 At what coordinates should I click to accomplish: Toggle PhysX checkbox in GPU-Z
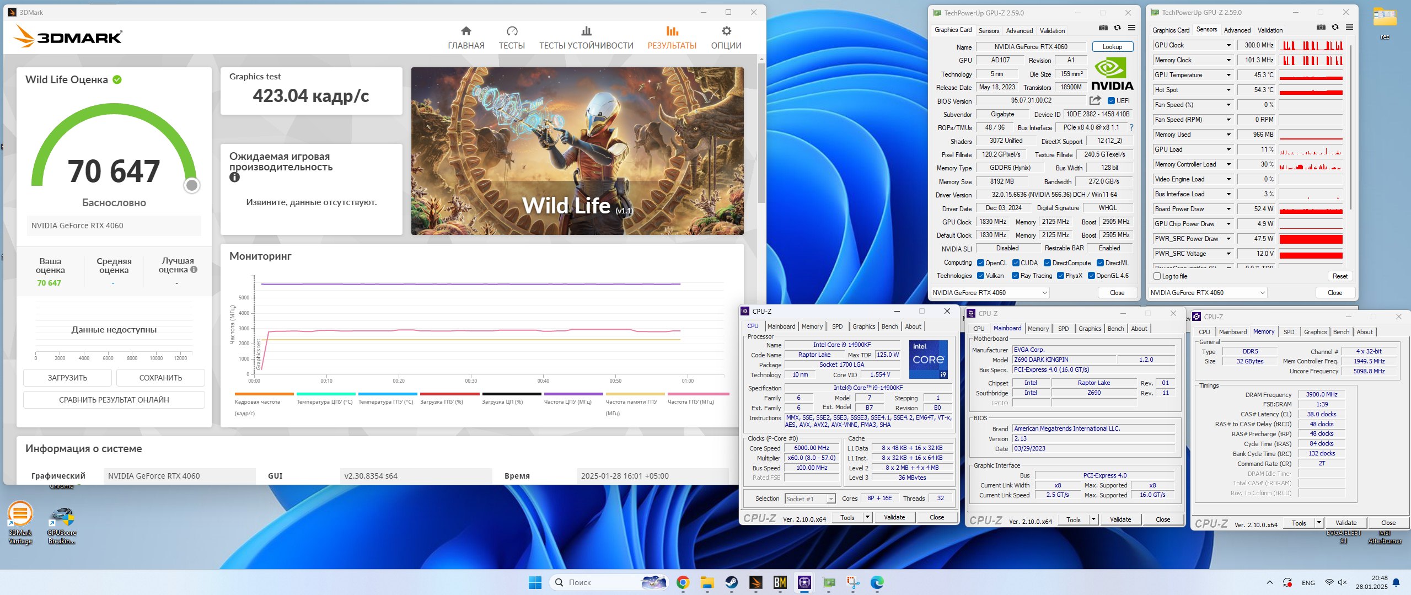pyautogui.click(x=1060, y=276)
